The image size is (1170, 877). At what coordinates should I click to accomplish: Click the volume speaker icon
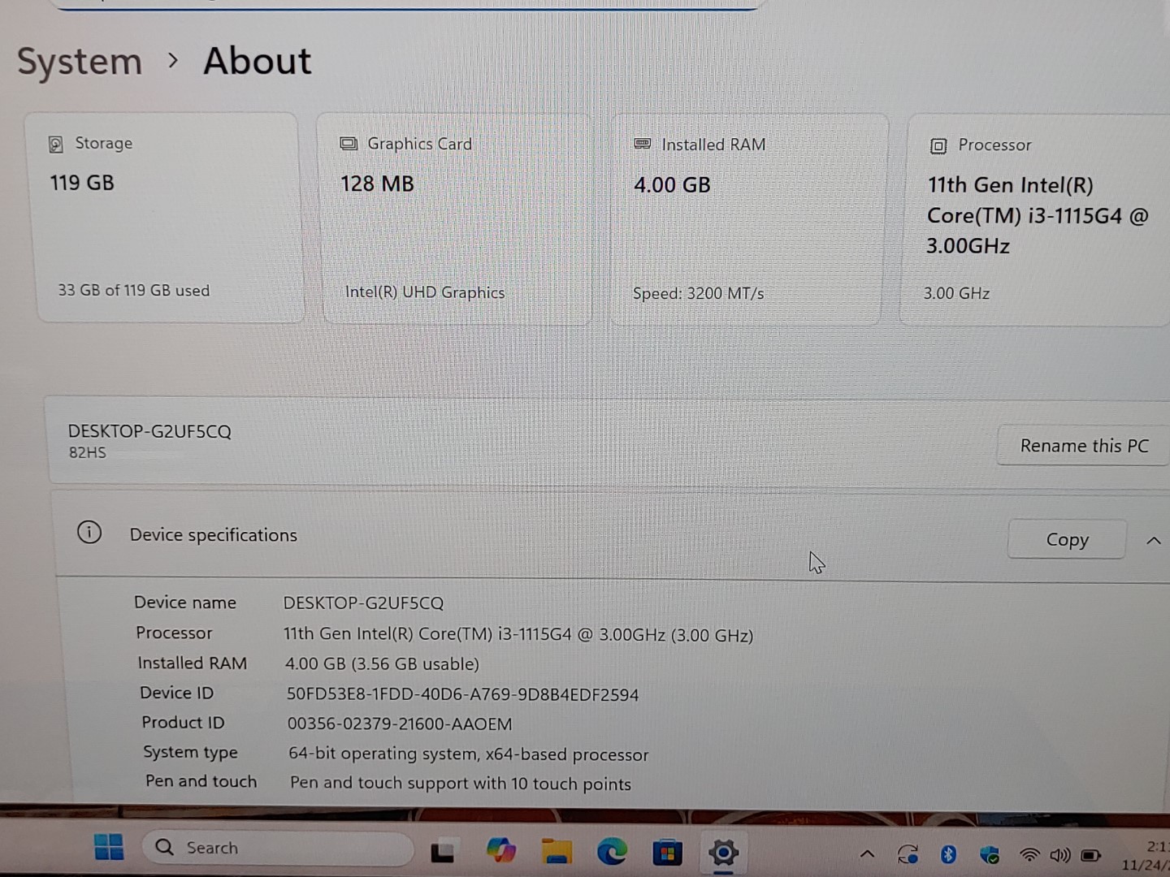pyautogui.click(x=1059, y=855)
